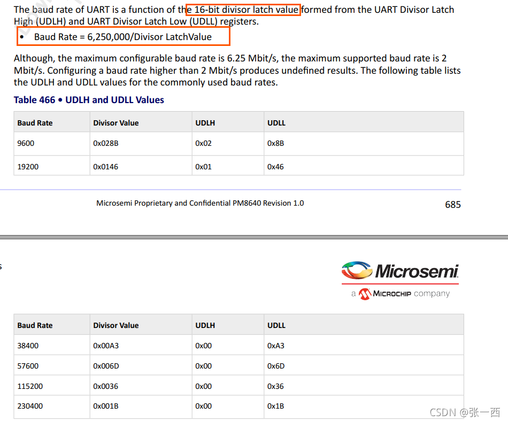Click the 0x8B UDLL cell
The width and height of the screenshot is (508, 422).
click(364, 143)
